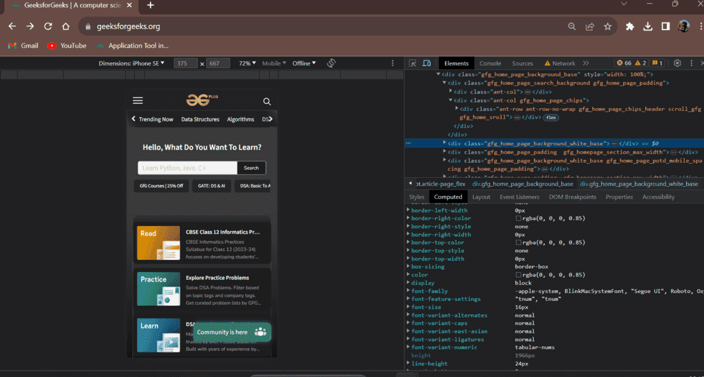Open the YouTube bookmark
This screenshot has width=704, height=377.
pos(67,45)
